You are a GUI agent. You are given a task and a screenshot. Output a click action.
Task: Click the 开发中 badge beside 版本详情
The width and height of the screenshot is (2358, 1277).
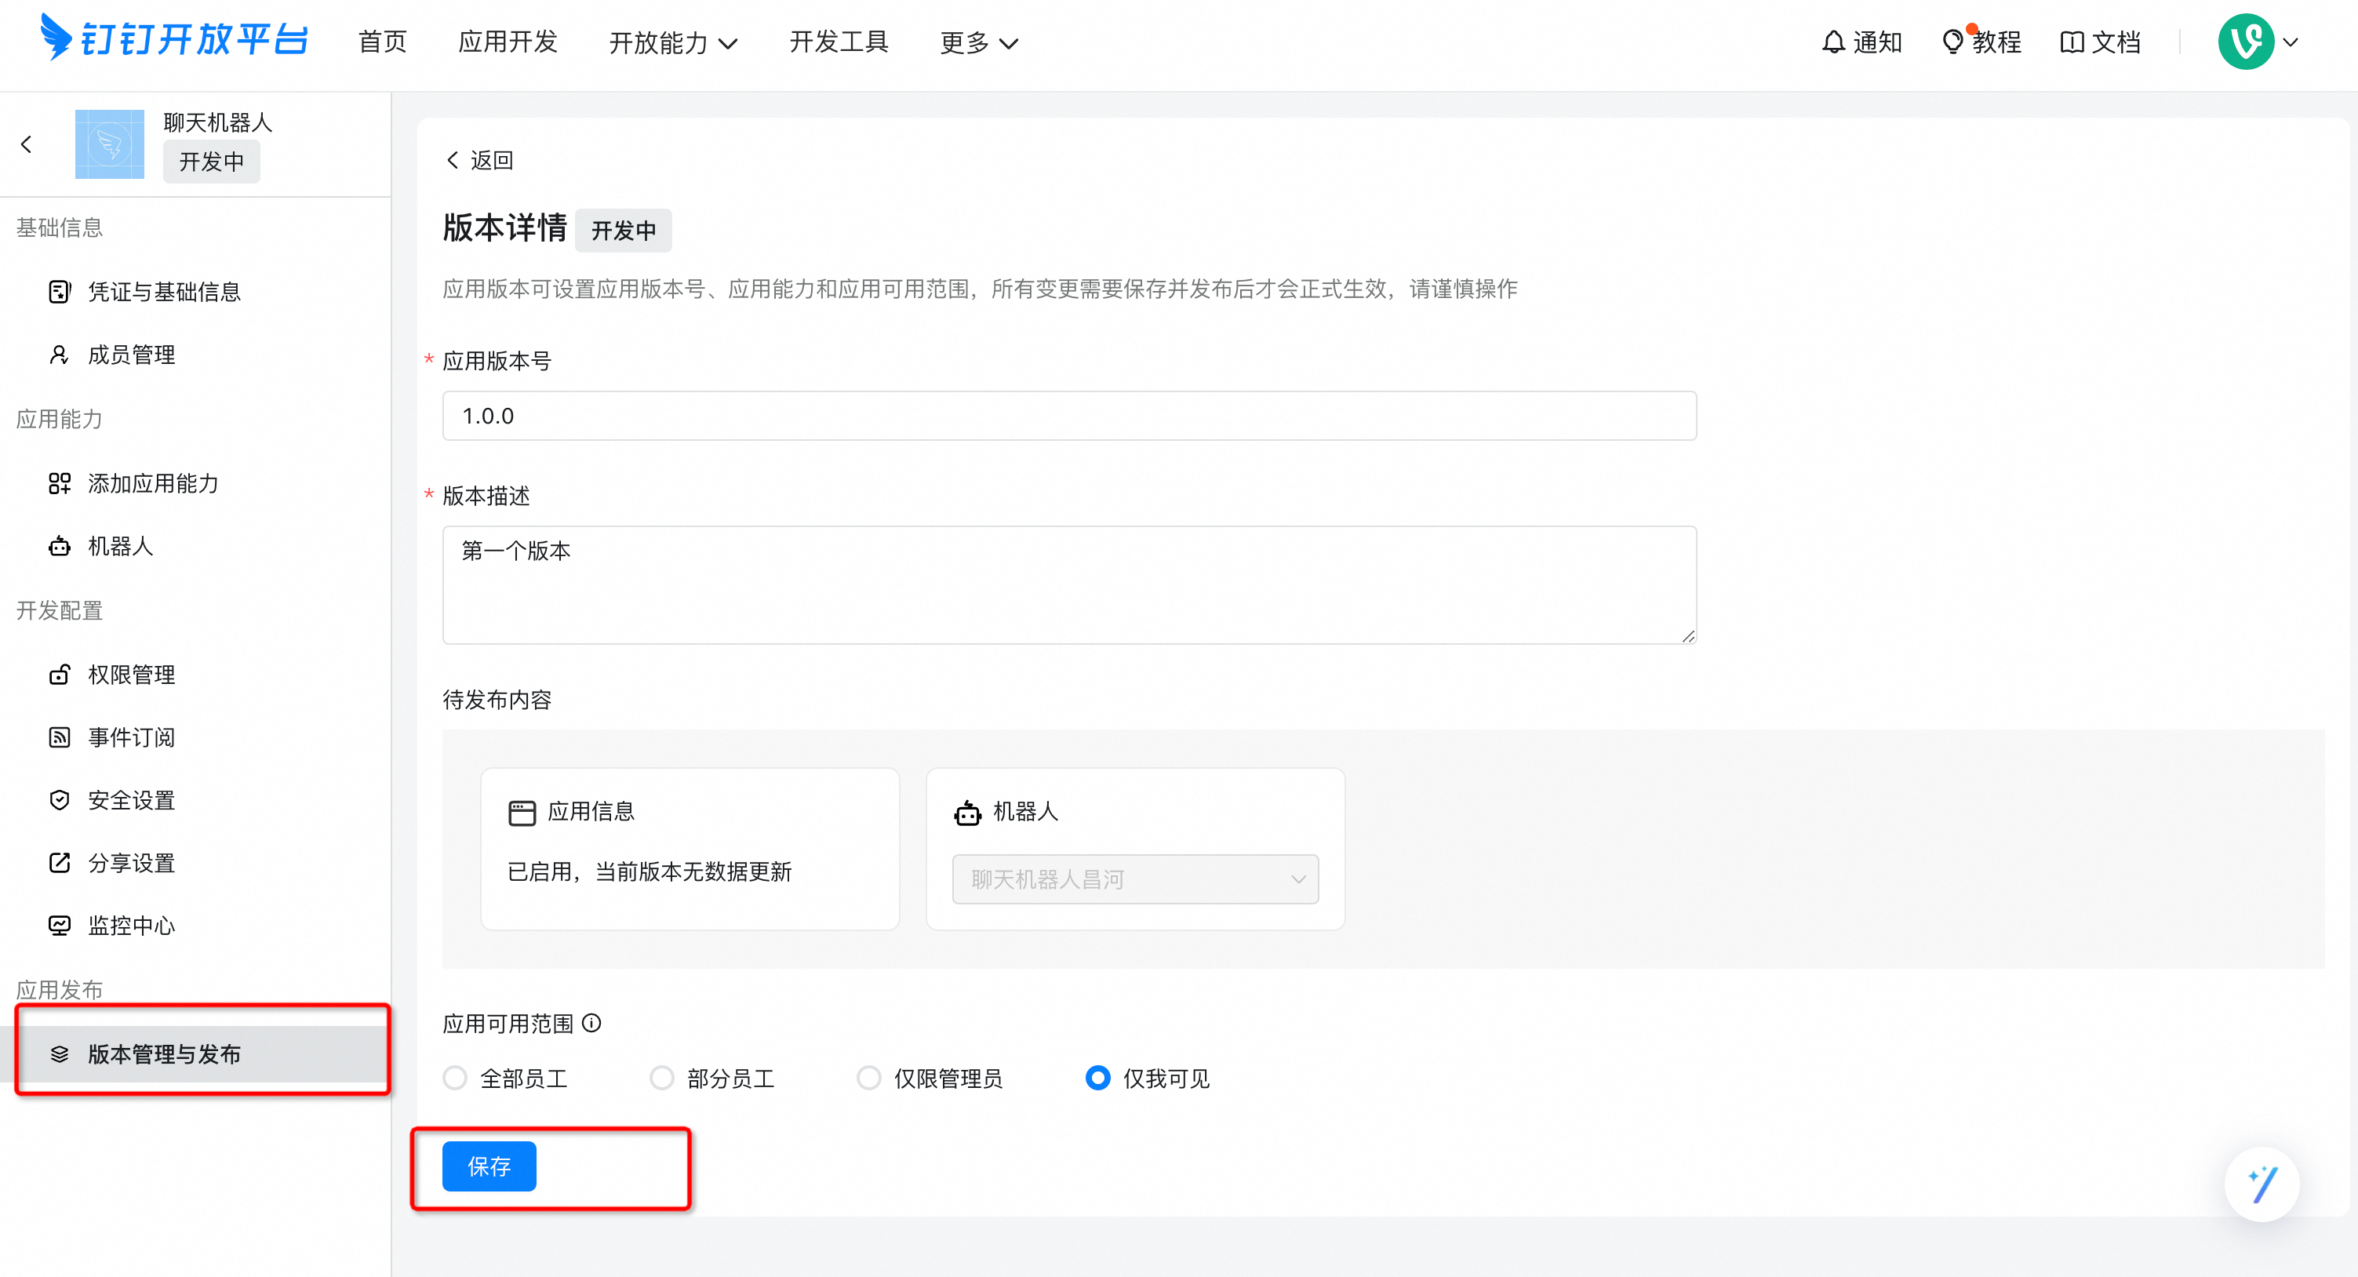point(624,230)
